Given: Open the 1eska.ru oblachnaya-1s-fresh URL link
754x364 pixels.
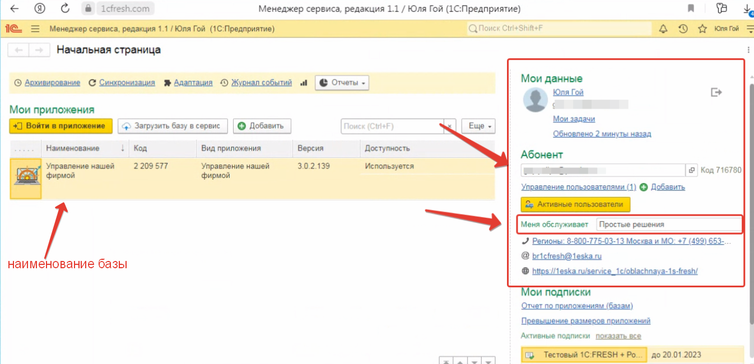Looking at the screenshot, I should [615, 271].
